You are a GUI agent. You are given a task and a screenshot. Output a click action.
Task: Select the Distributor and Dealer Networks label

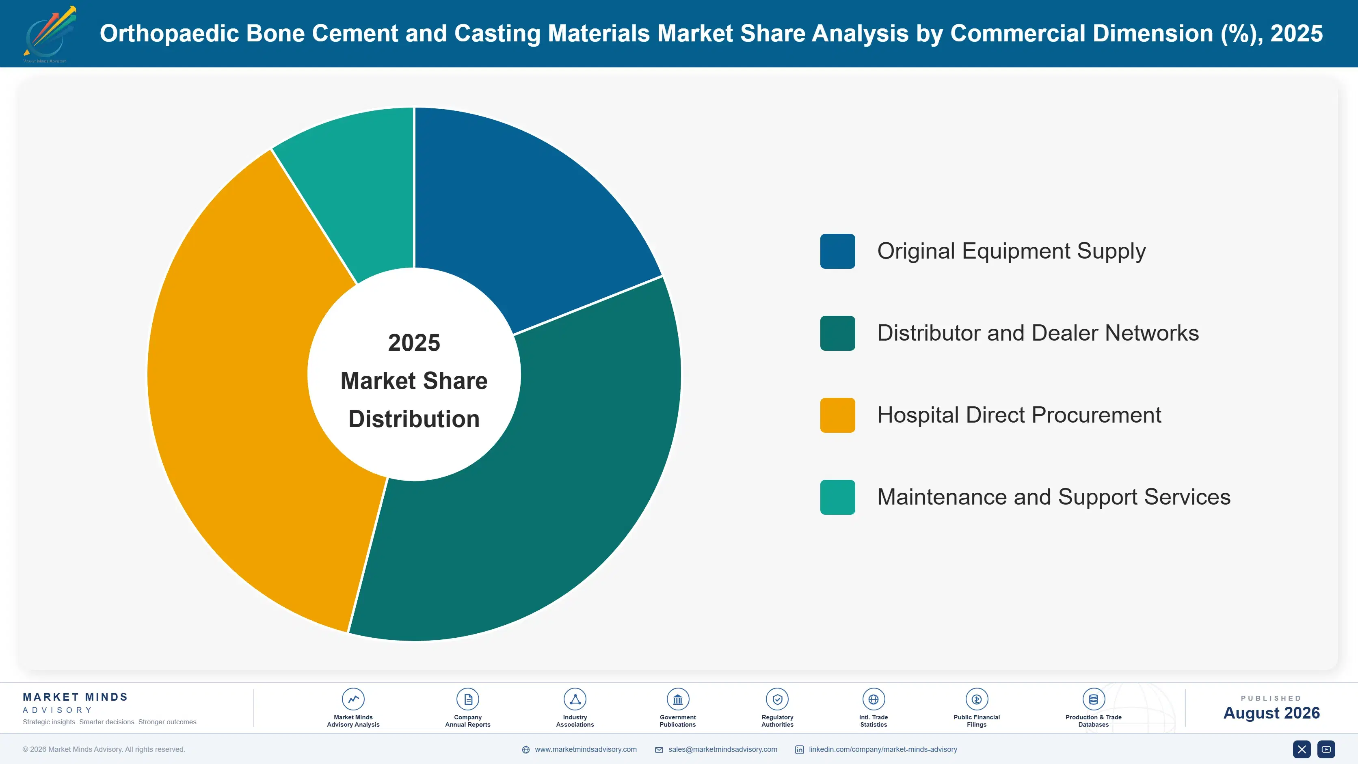click(x=1038, y=333)
